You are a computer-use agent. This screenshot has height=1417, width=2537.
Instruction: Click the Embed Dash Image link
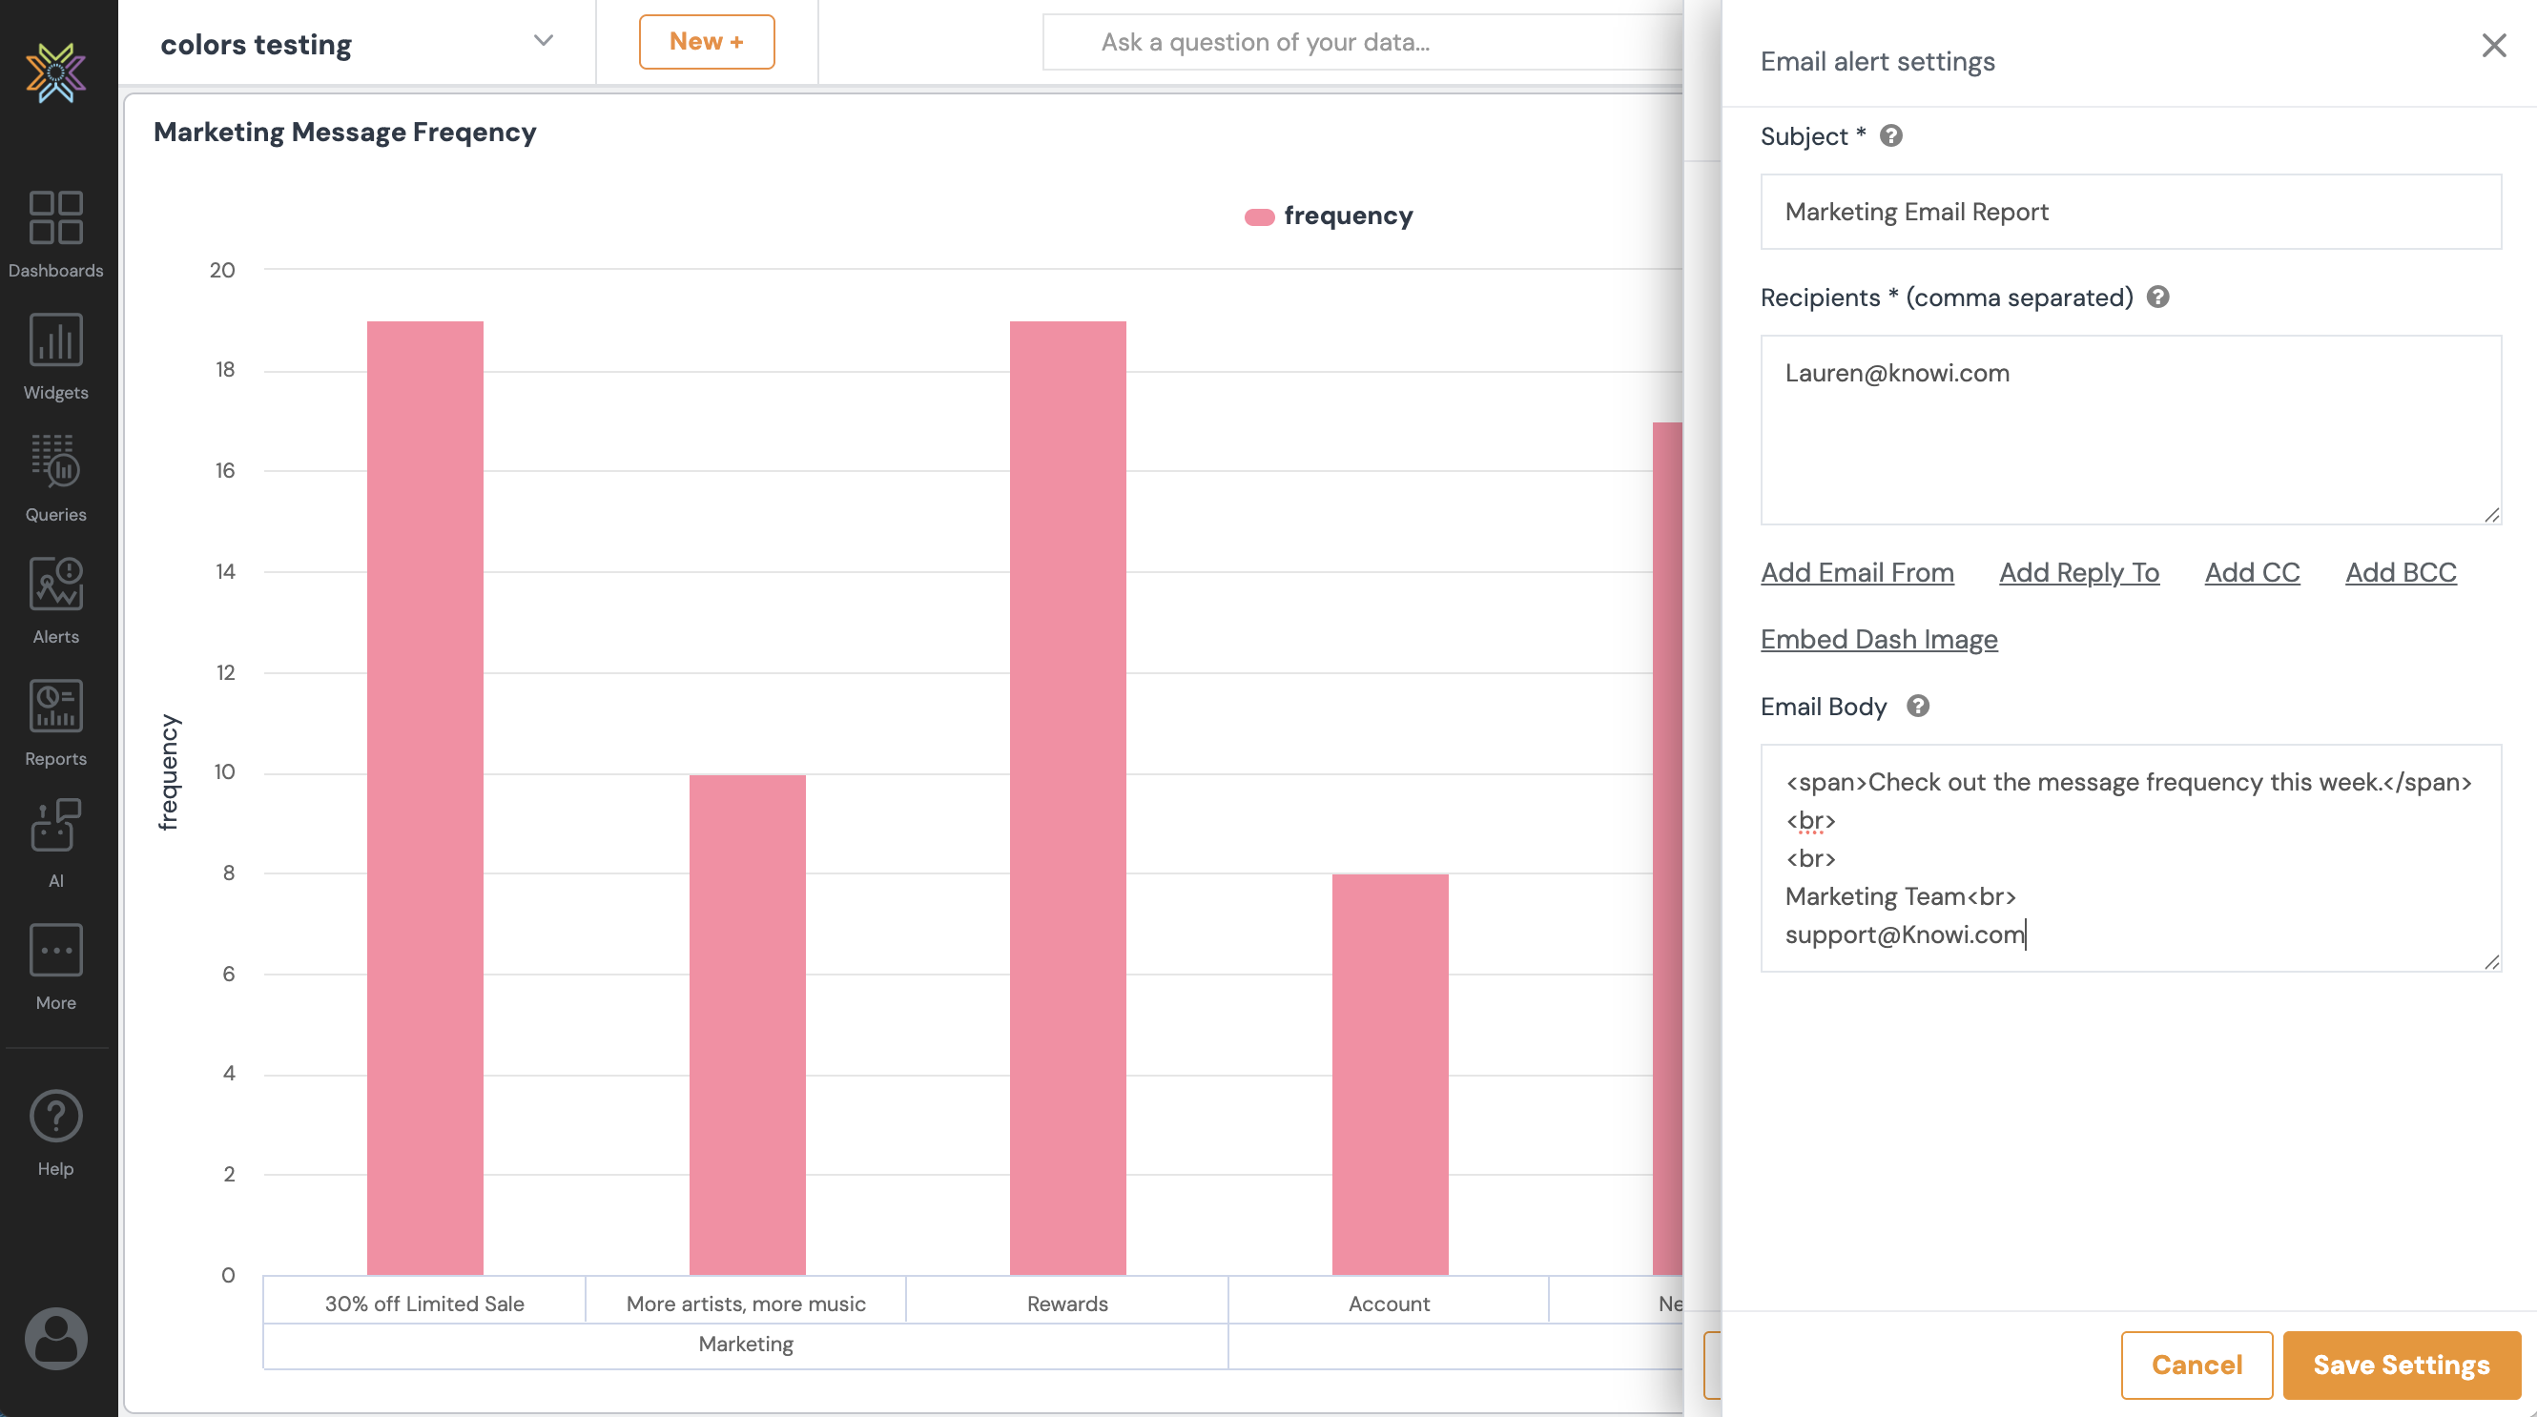pos(1878,639)
